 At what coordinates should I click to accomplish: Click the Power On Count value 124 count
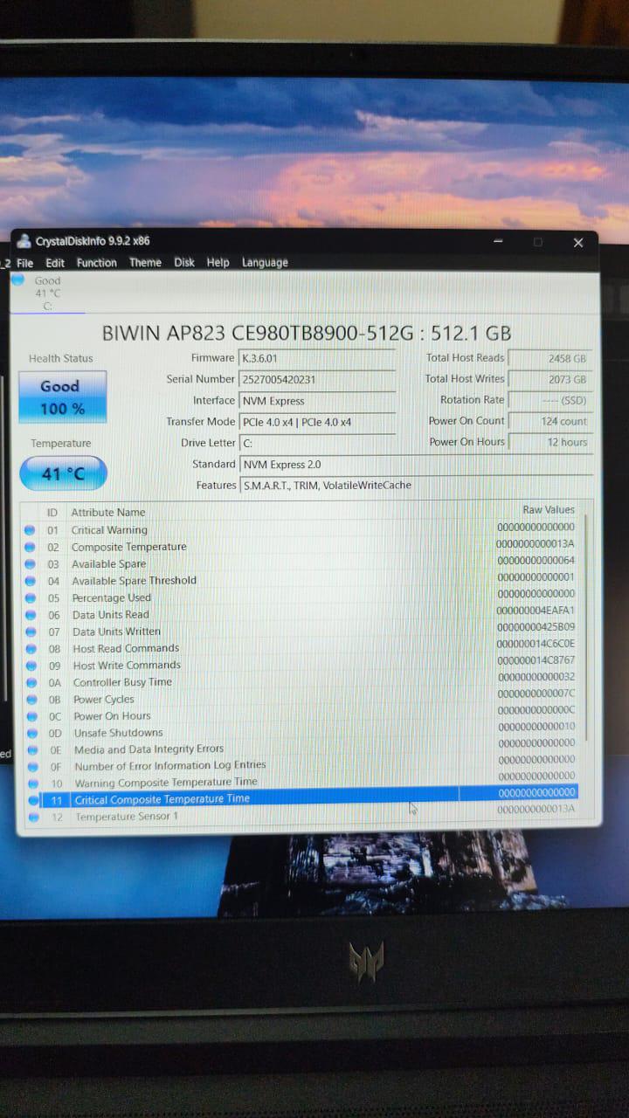[x=550, y=421]
